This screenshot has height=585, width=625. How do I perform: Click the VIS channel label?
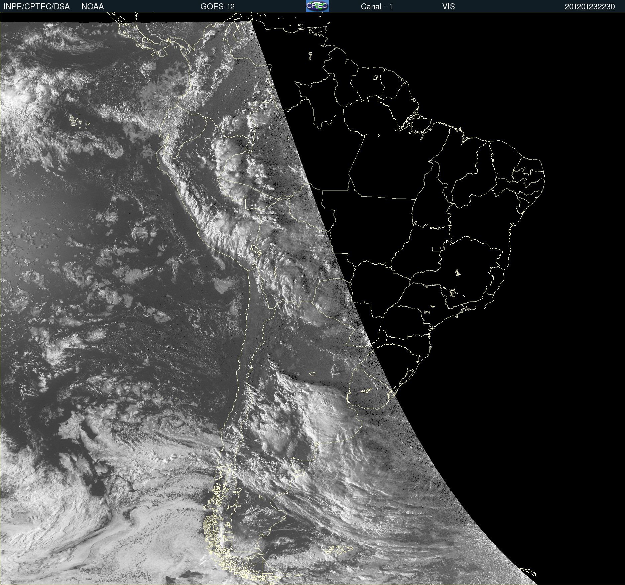449,7
